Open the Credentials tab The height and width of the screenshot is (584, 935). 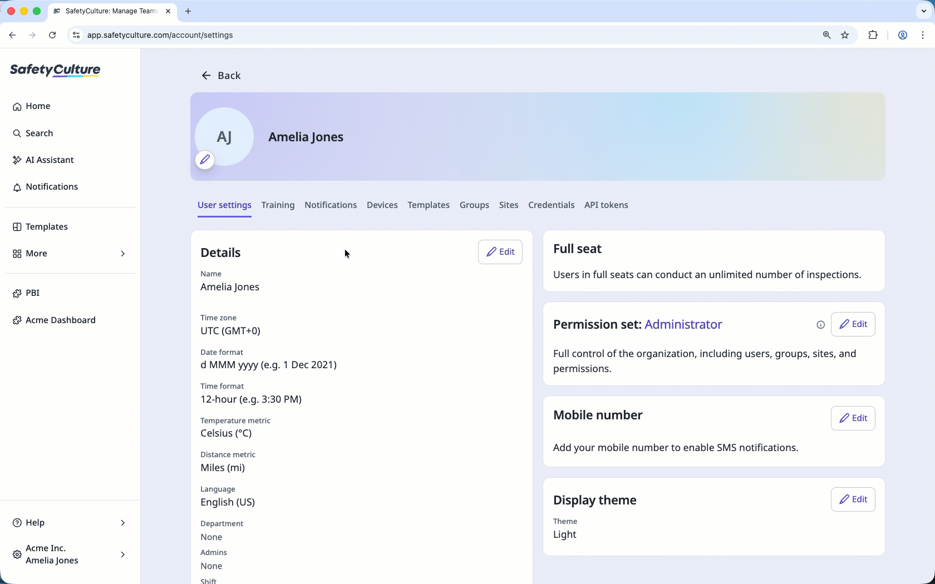[x=551, y=205]
